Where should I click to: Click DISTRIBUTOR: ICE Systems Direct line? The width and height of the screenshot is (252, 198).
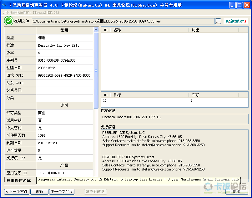[128, 157]
